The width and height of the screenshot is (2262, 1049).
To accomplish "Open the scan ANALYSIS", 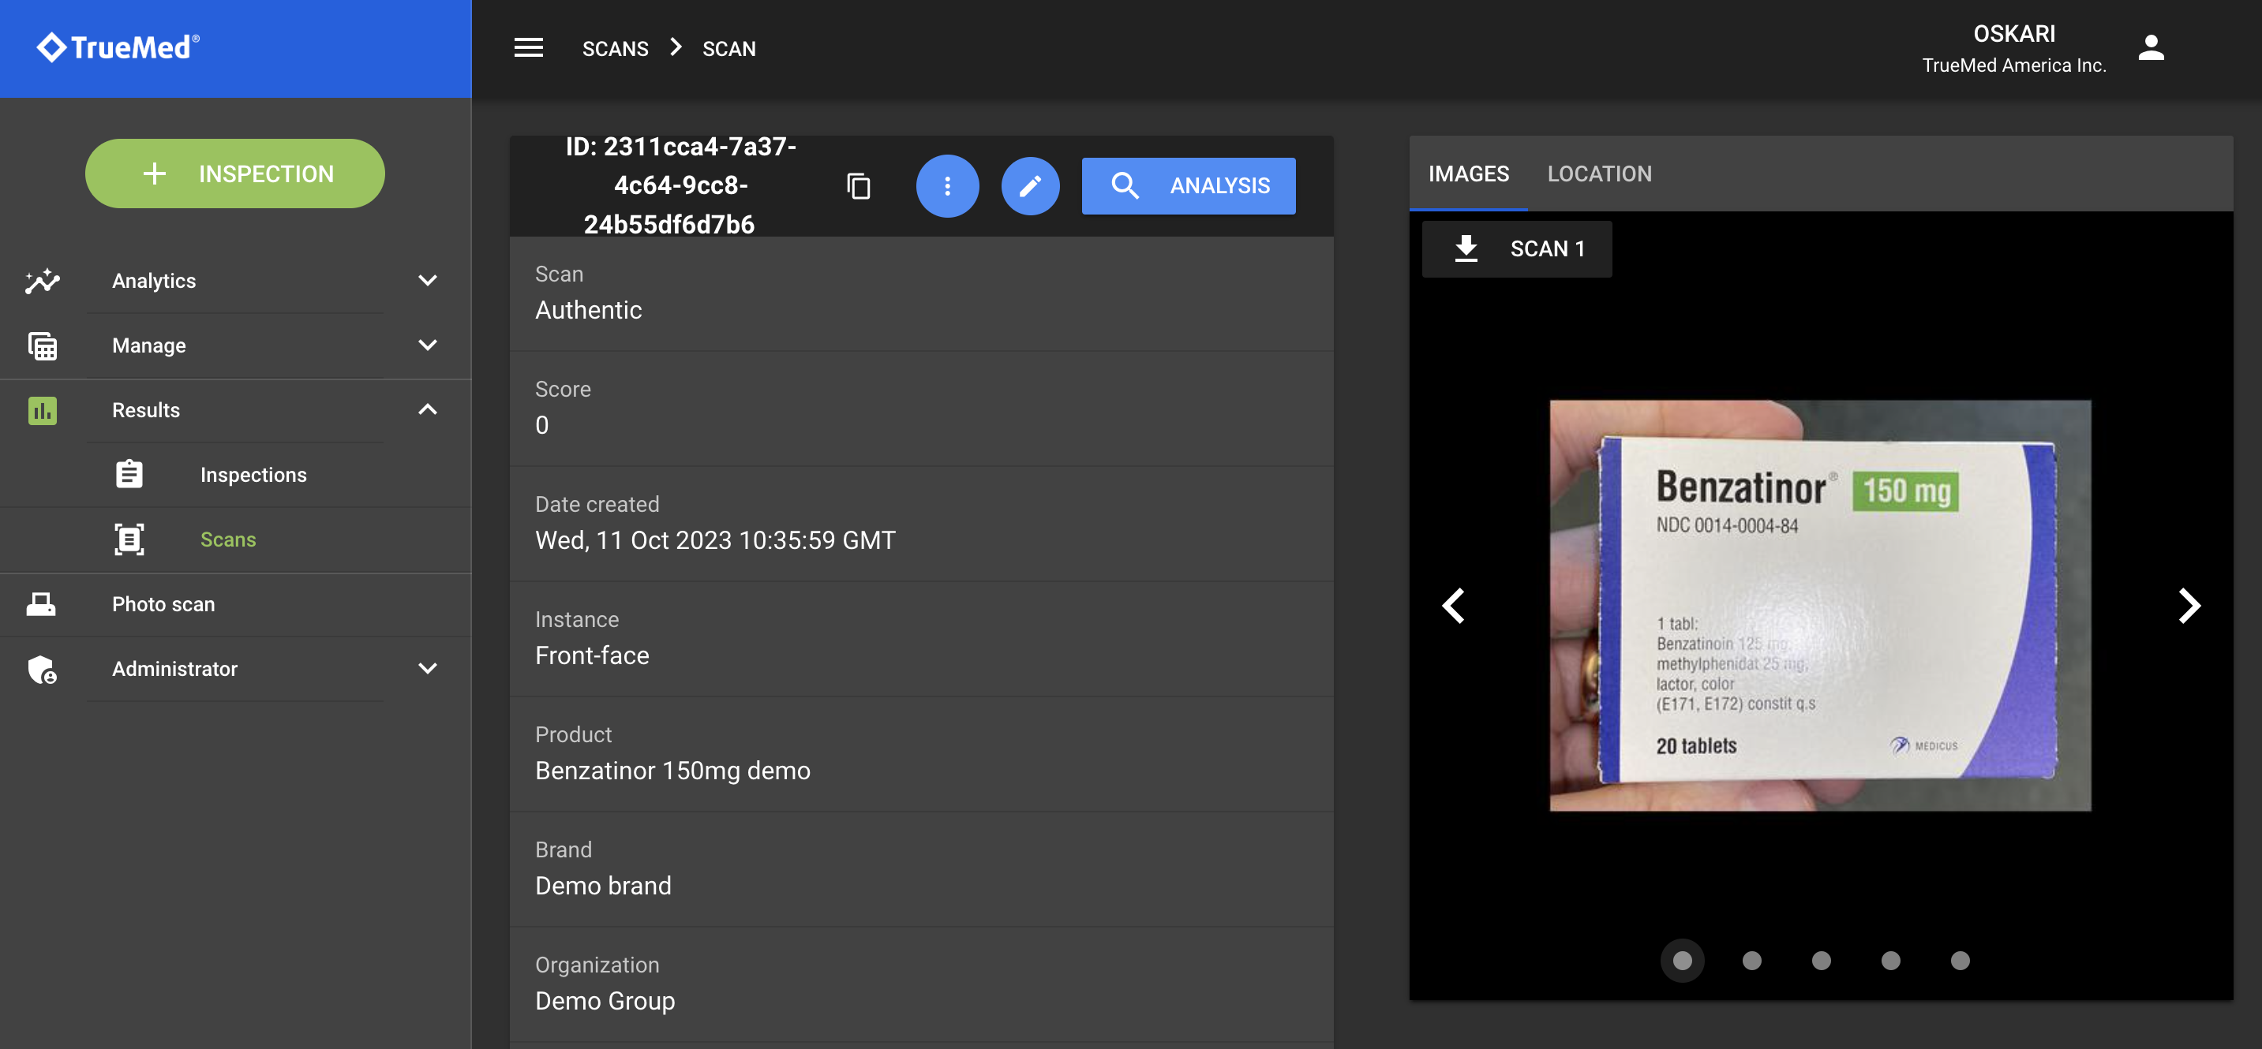I will [1188, 186].
